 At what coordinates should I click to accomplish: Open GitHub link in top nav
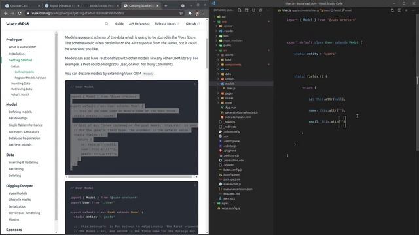pyautogui.click(x=192, y=23)
